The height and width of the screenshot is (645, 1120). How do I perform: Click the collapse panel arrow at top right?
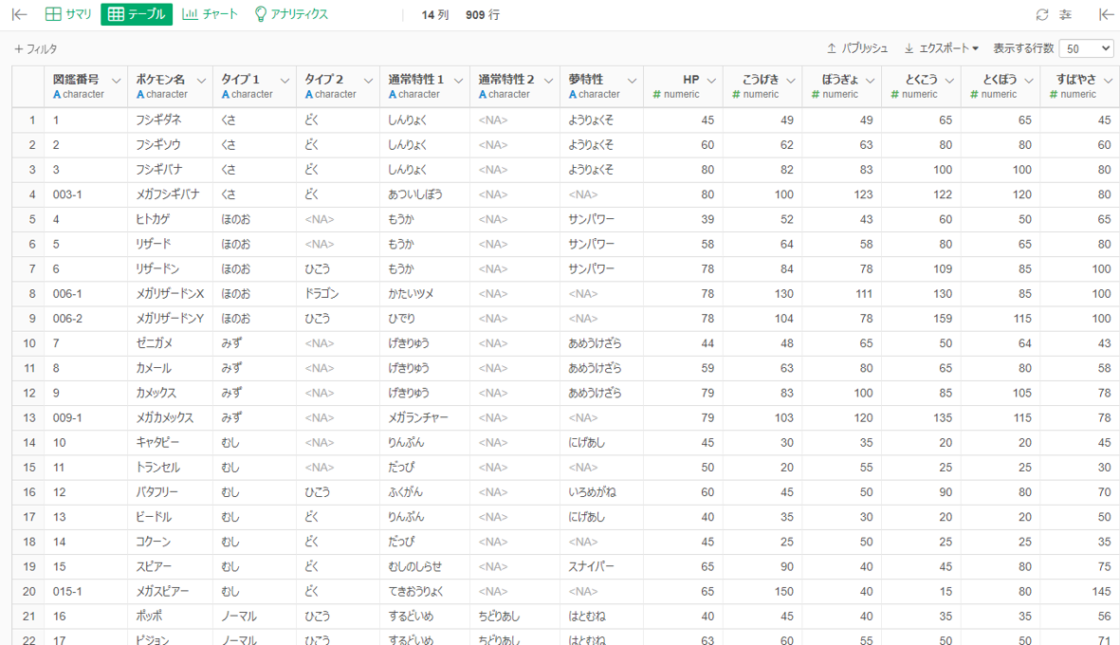(x=1105, y=14)
